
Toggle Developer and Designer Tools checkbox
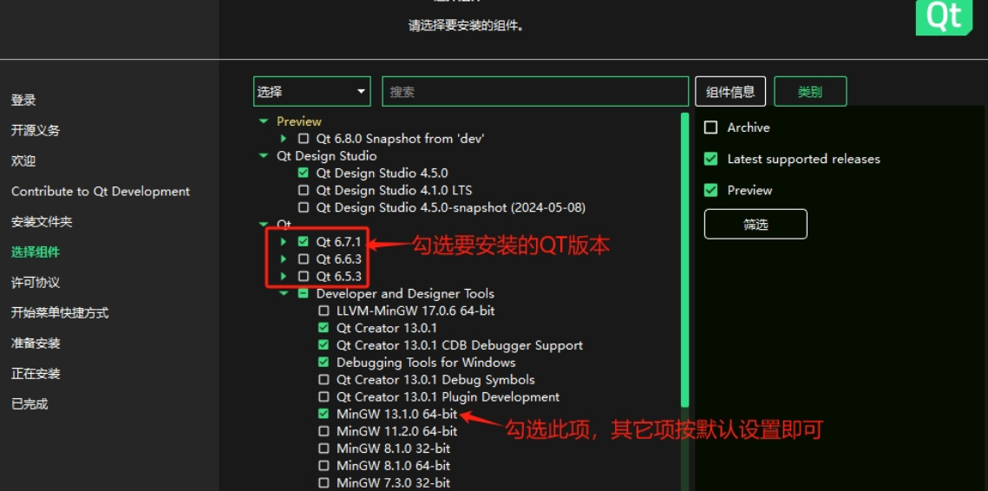point(304,293)
